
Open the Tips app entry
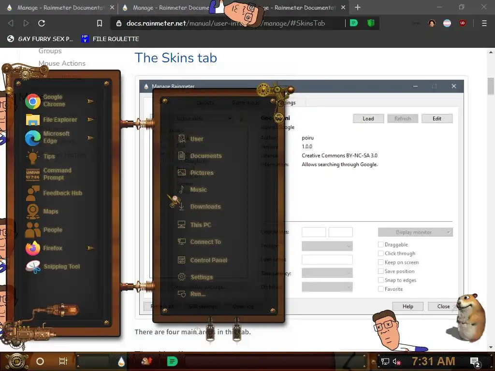tap(41, 156)
